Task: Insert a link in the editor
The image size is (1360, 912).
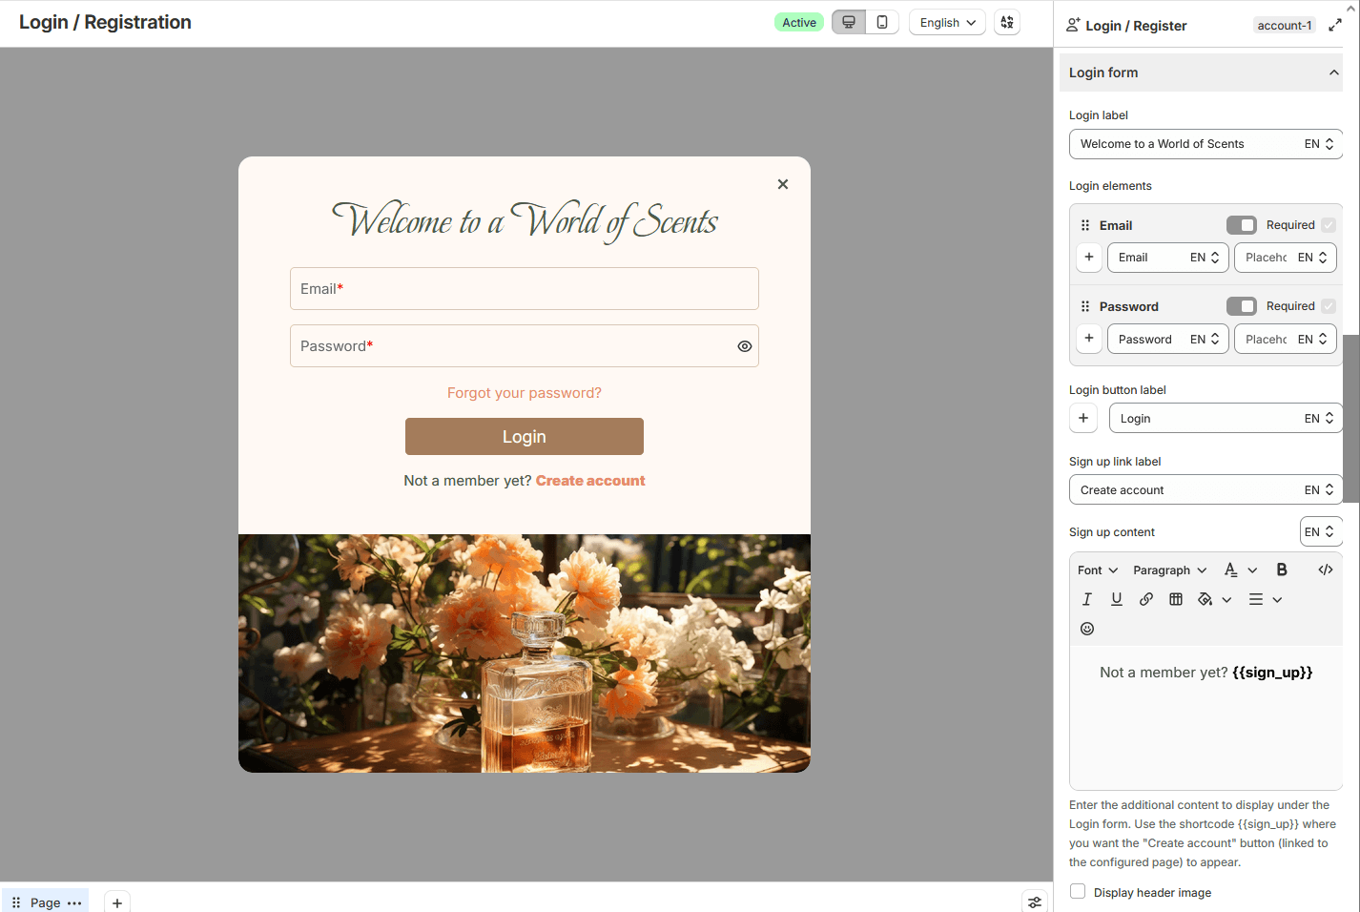Action: point(1146,599)
